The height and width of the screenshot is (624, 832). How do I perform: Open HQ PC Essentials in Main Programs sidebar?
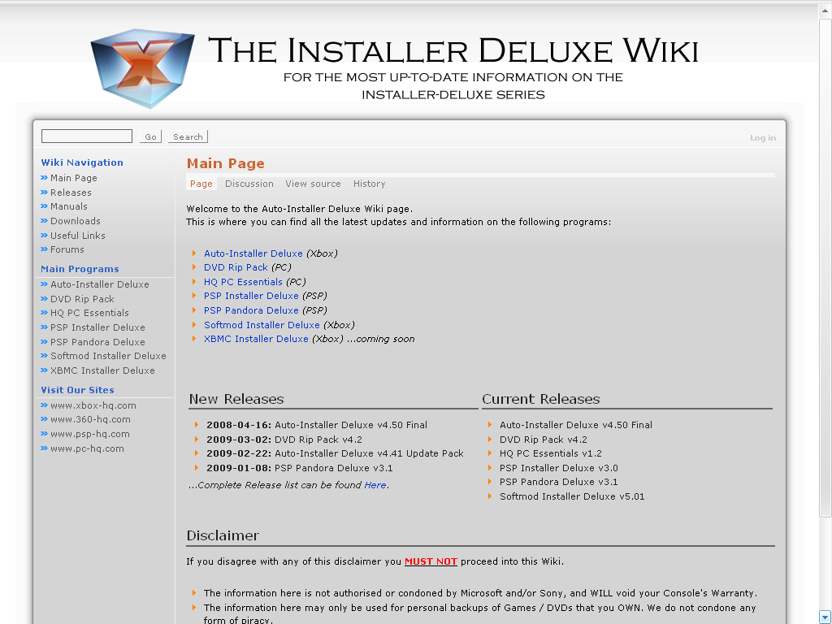(89, 313)
